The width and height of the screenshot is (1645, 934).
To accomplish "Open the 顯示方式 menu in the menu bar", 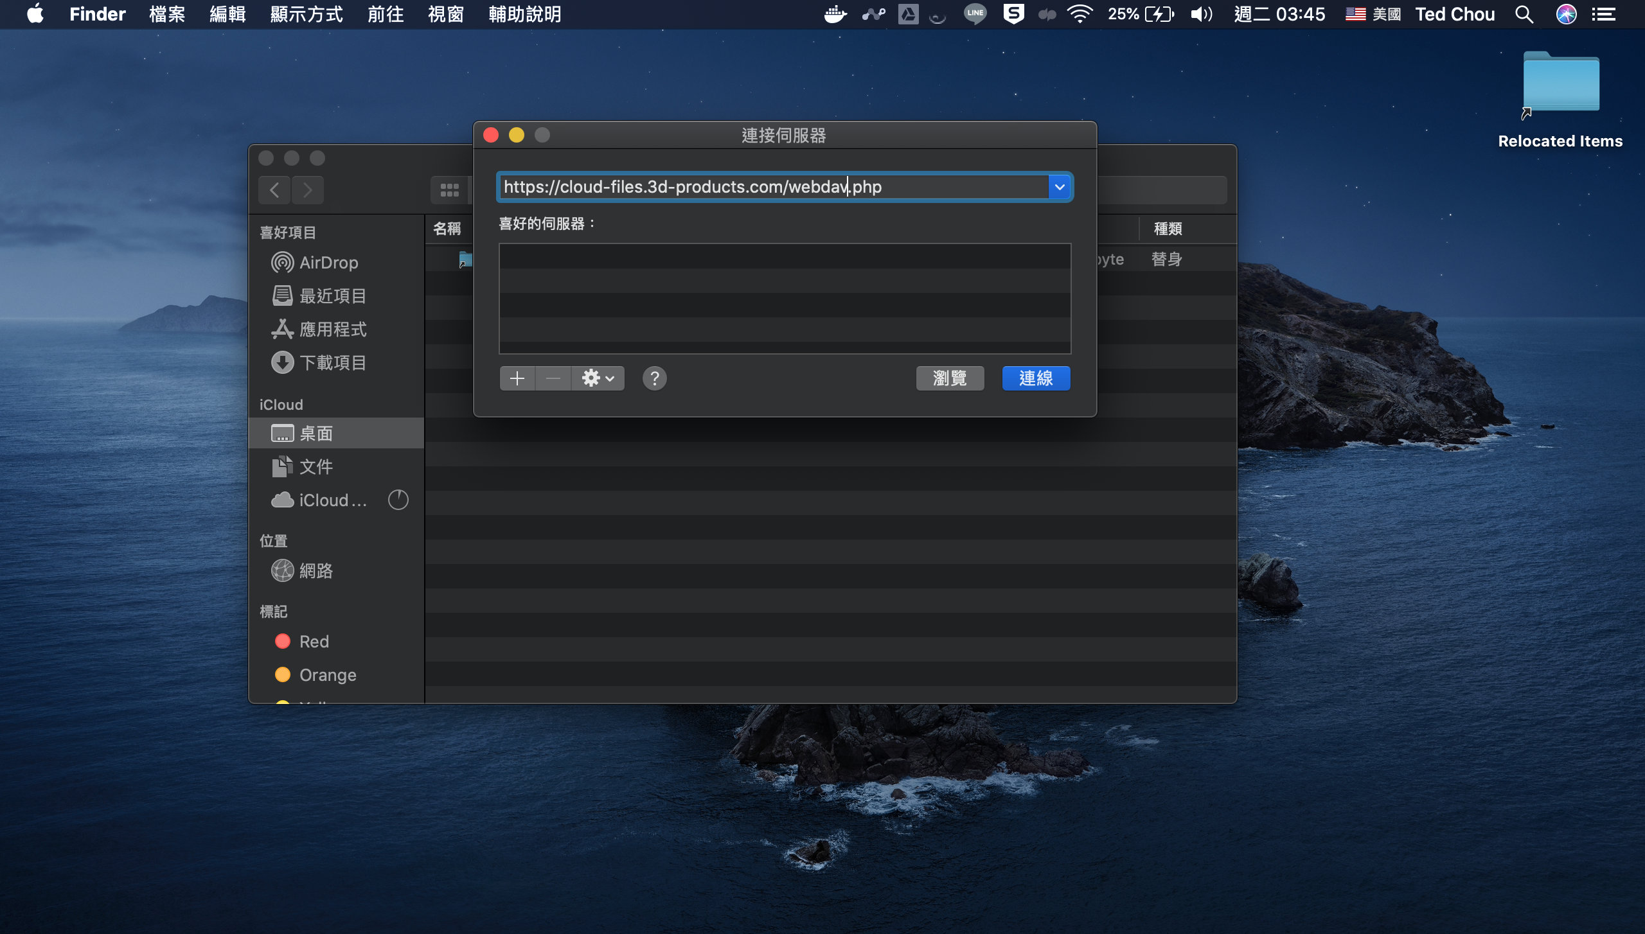I will coord(307,14).
